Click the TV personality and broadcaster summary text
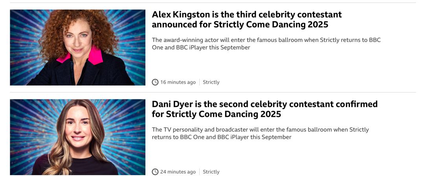This screenshot has height=177, width=426. point(260,133)
